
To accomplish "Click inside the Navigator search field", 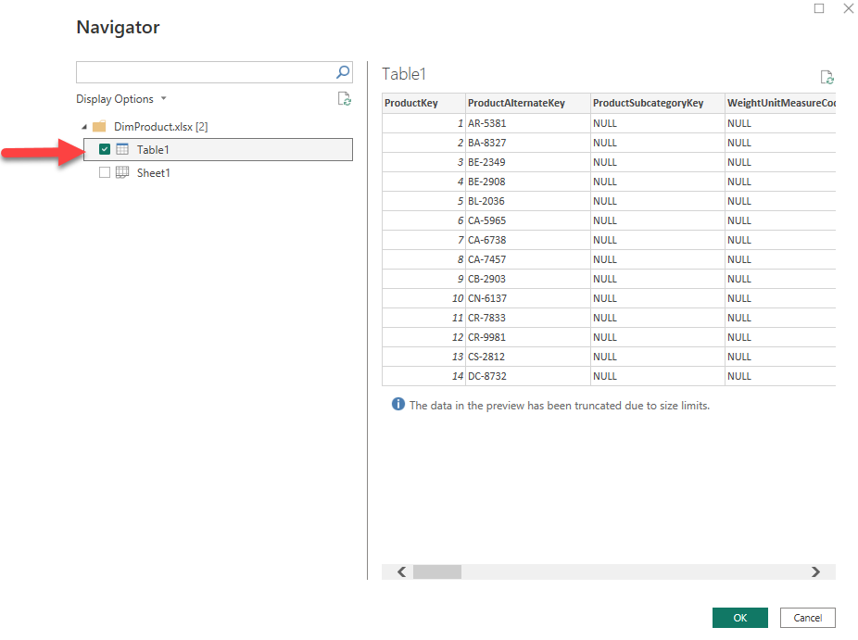I will pyautogui.click(x=204, y=72).
